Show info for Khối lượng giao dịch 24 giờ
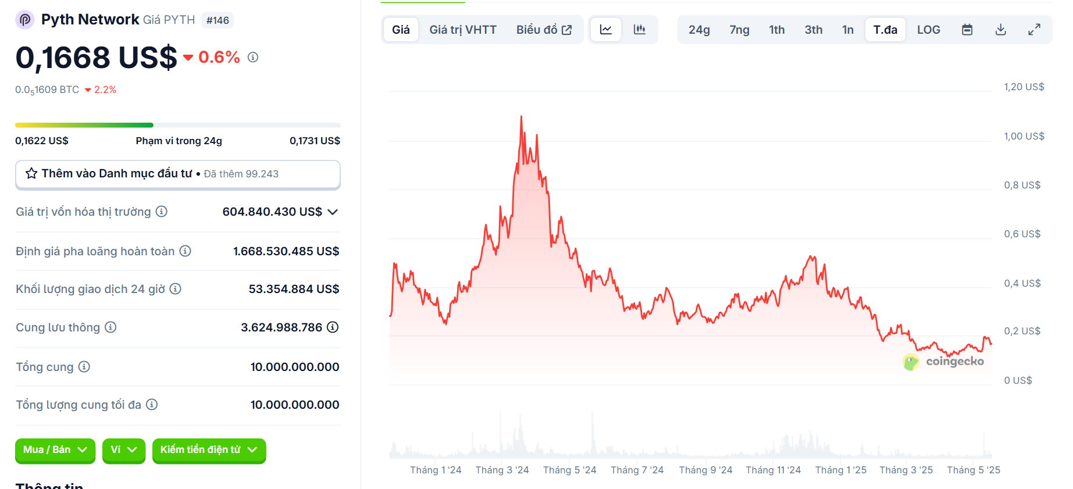 point(175,288)
